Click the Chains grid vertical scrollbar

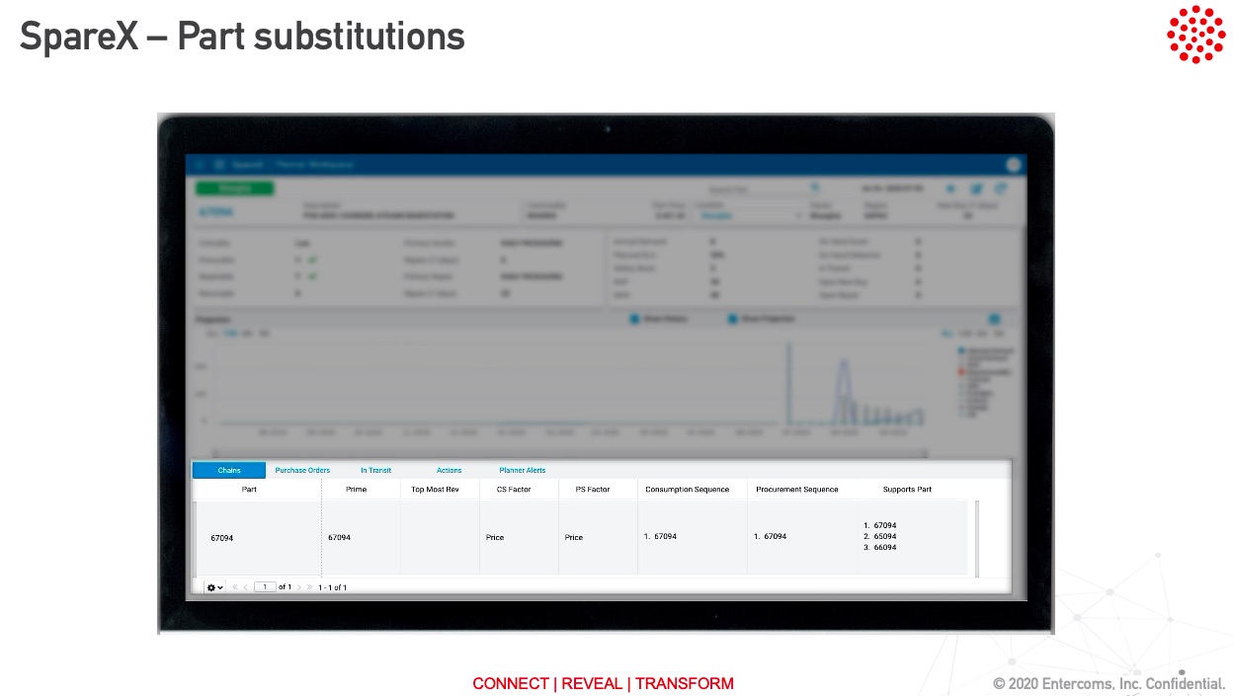click(x=976, y=538)
